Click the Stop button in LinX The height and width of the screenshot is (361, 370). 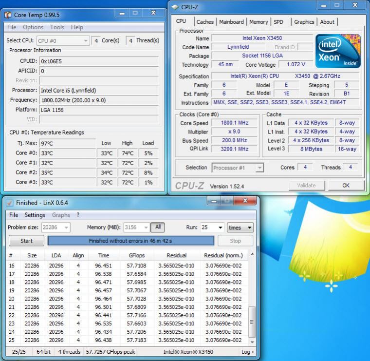tap(235, 241)
